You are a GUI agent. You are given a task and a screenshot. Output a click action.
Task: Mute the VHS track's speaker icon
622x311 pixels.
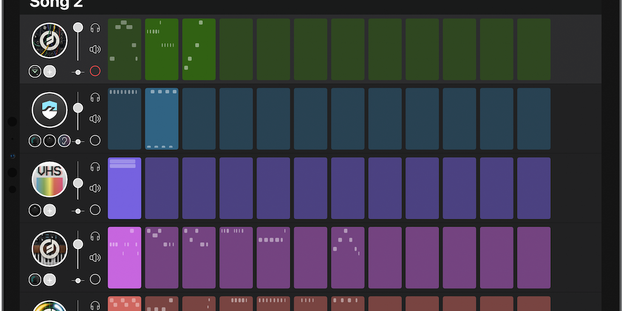pyautogui.click(x=95, y=188)
